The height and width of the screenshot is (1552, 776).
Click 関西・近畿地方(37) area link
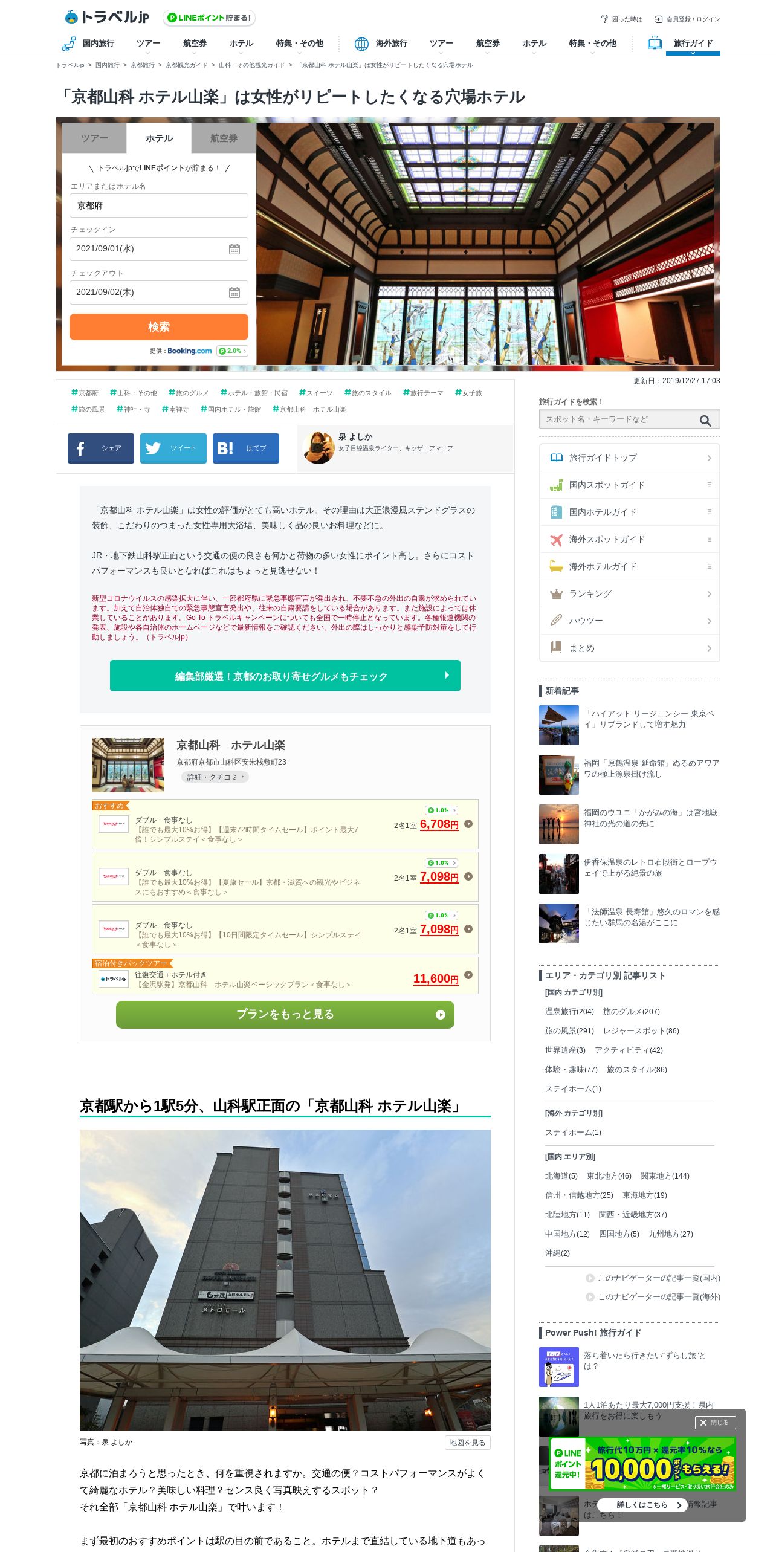[633, 1215]
